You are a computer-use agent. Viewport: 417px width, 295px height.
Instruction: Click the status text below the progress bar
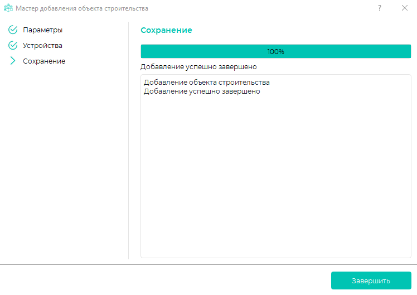(x=198, y=67)
